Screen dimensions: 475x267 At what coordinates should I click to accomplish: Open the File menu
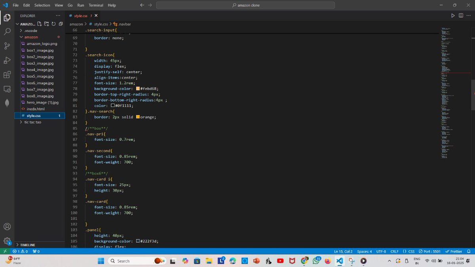point(15,5)
